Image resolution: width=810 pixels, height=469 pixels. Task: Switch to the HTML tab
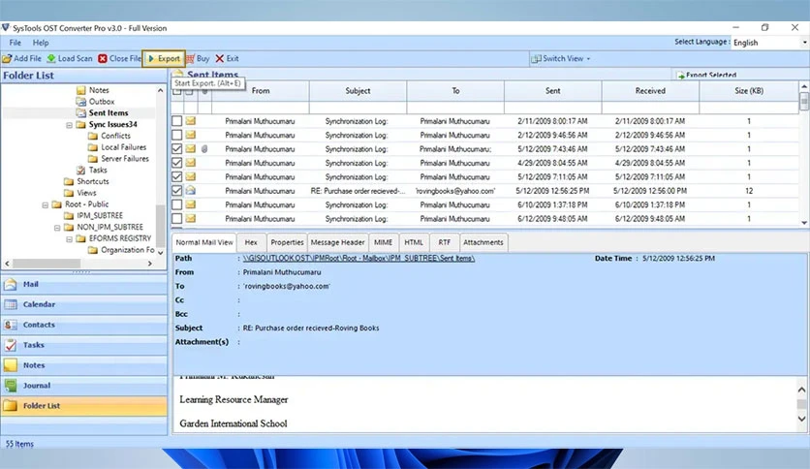coord(414,242)
